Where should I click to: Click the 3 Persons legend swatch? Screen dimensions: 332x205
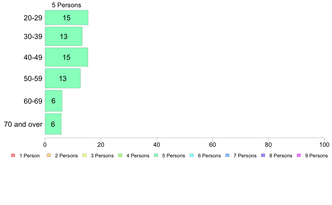(x=84, y=155)
